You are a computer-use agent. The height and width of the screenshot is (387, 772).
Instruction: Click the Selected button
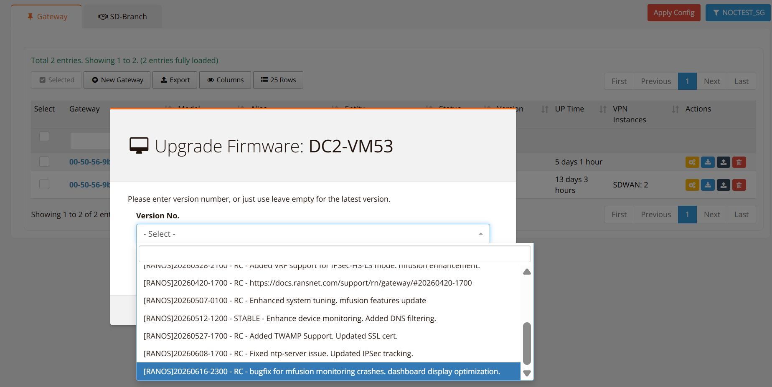56,80
